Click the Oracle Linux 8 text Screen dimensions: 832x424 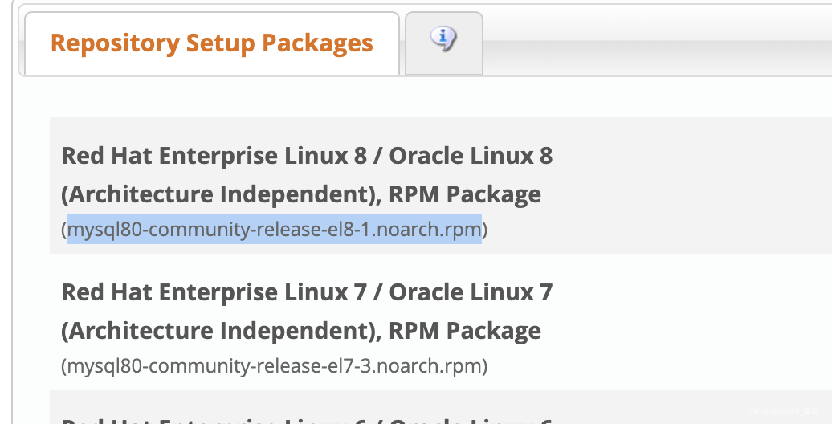point(471,155)
